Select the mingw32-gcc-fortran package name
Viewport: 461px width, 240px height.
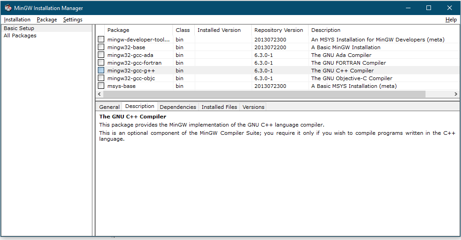point(134,63)
